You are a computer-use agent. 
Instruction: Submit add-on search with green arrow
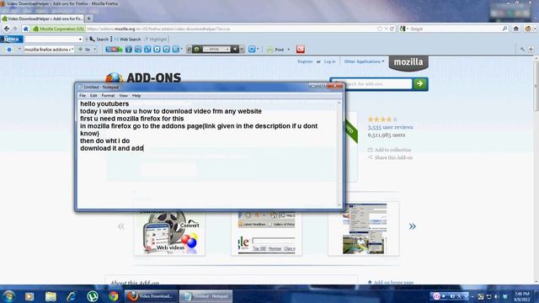pyautogui.click(x=419, y=83)
